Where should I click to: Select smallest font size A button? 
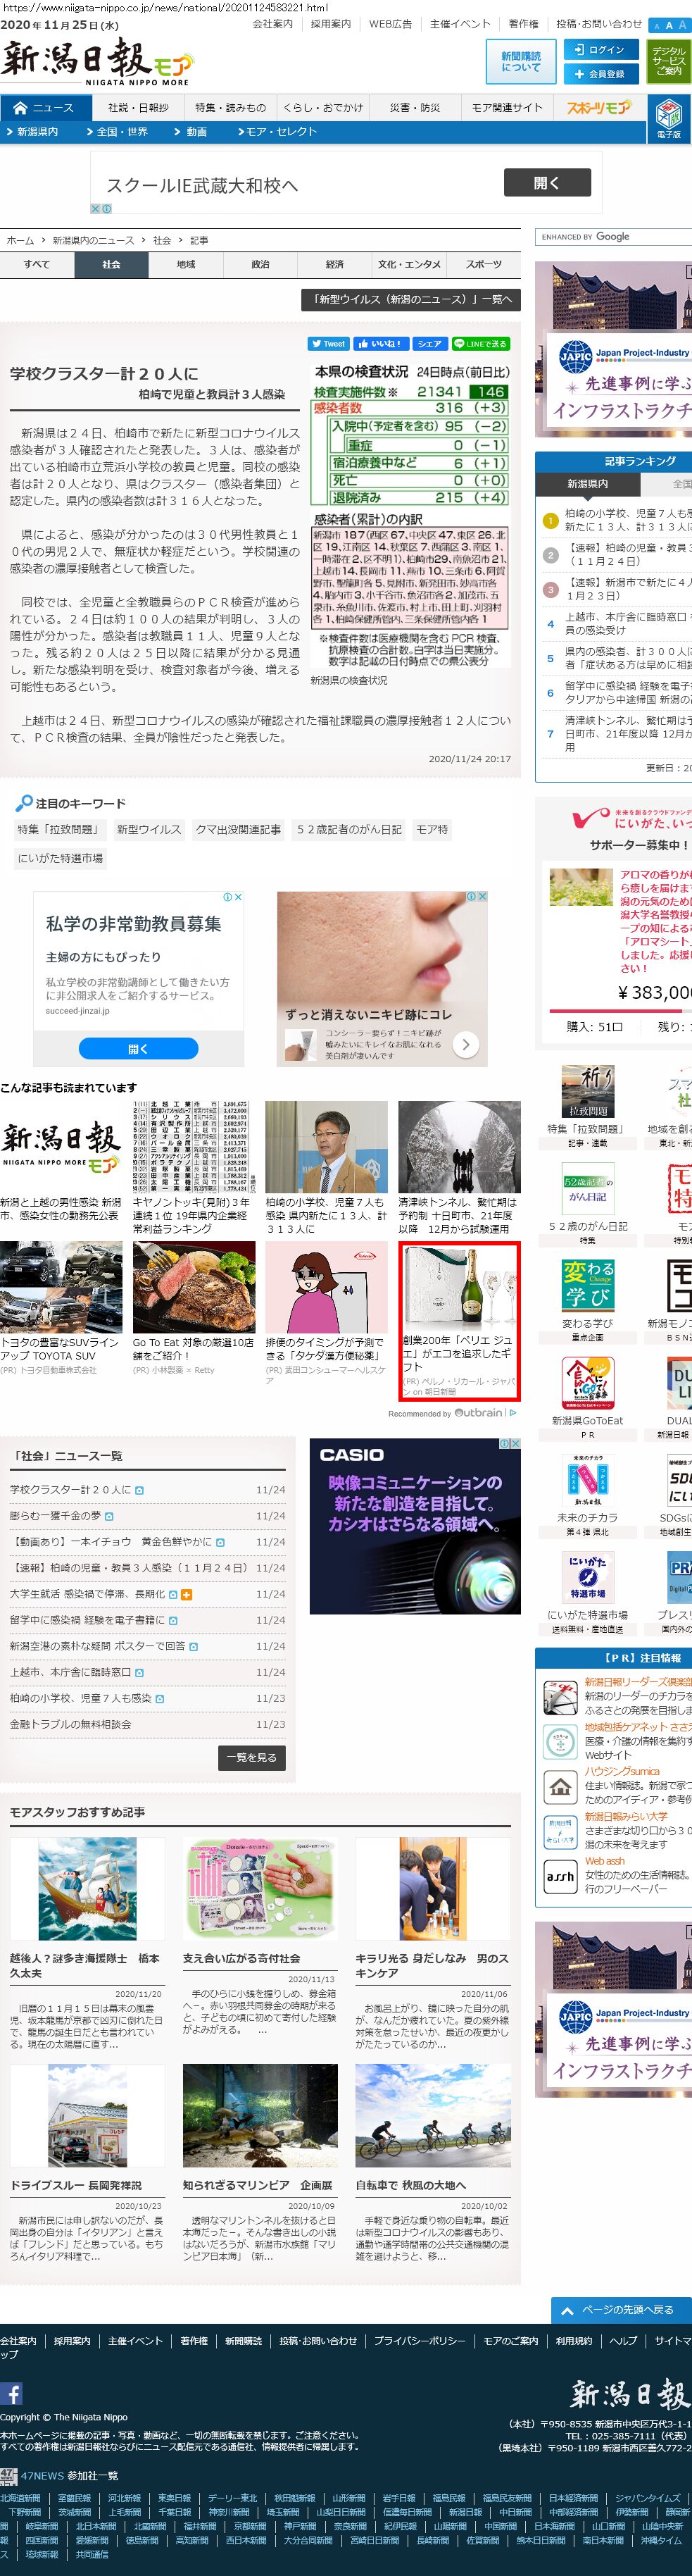tap(656, 26)
